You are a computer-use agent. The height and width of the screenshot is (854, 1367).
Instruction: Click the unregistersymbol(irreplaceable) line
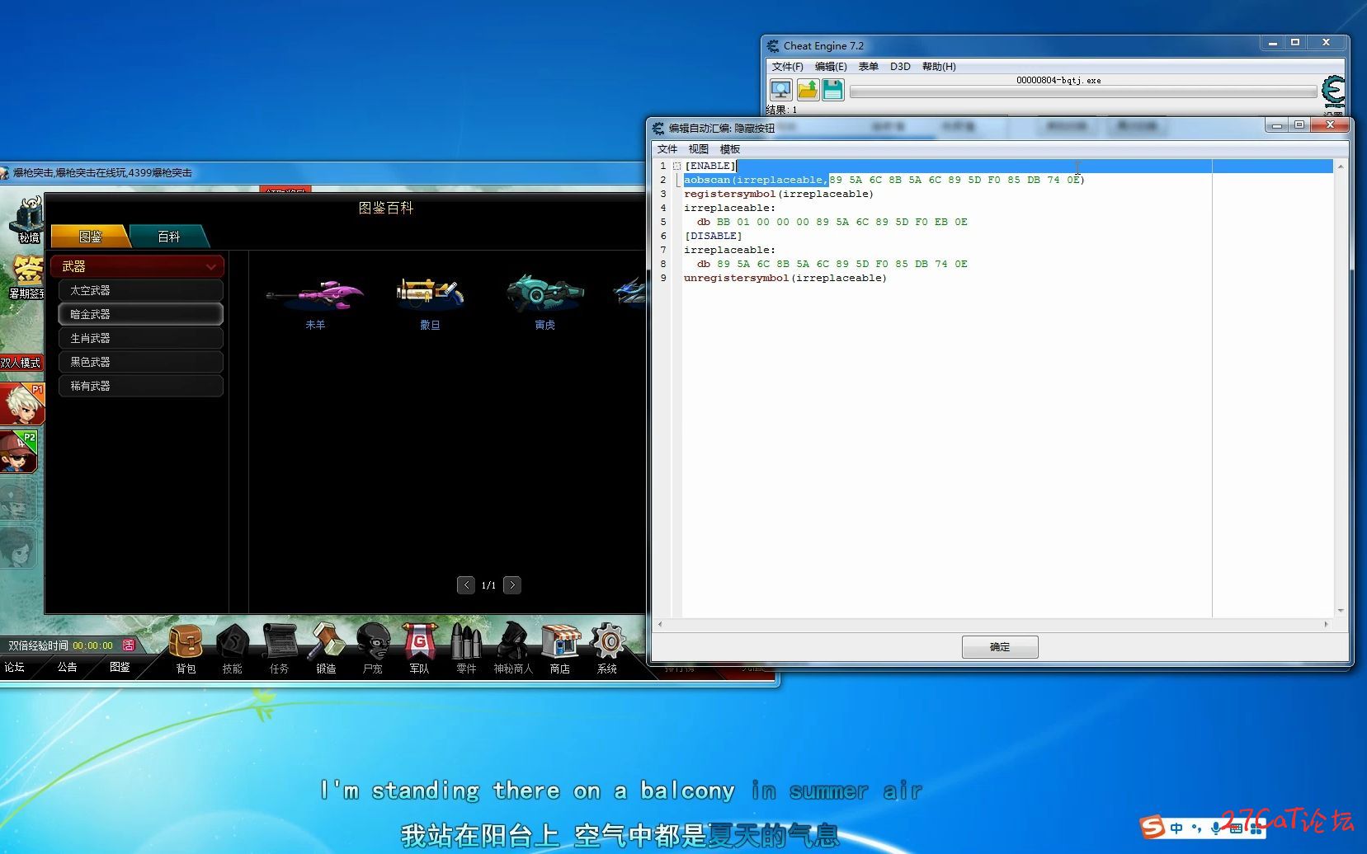[785, 278]
